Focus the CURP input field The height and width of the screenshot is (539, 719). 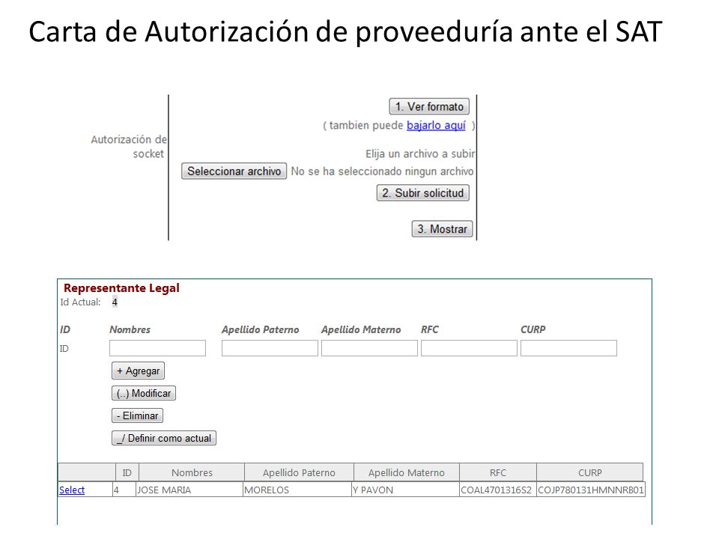[x=568, y=348]
